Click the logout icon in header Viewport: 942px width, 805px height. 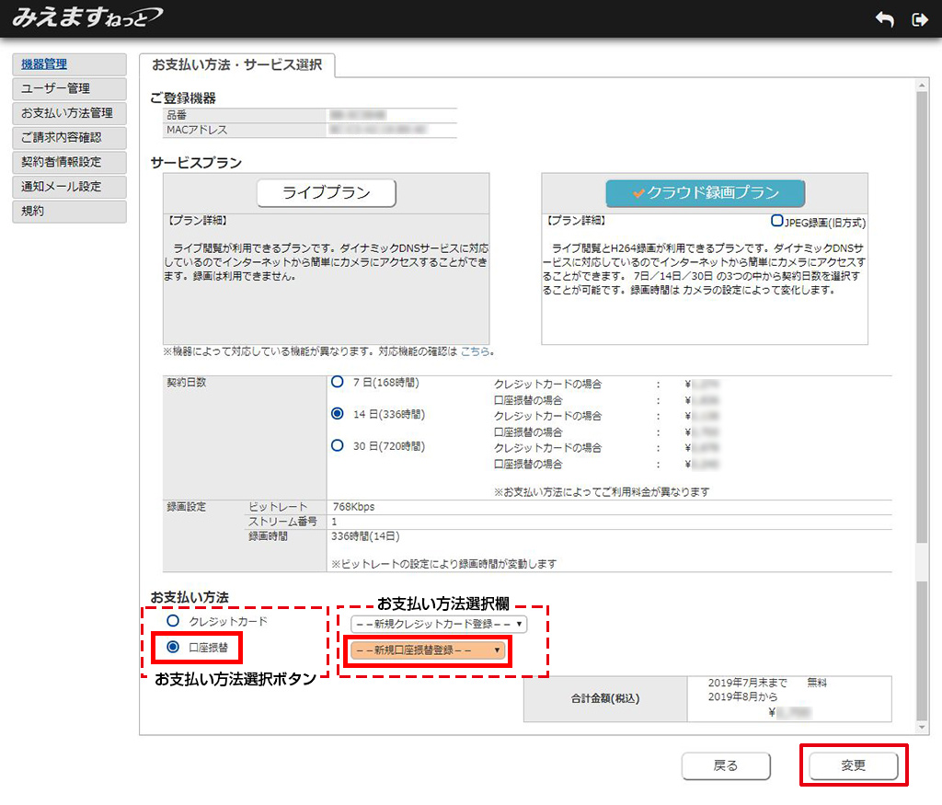(x=918, y=19)
